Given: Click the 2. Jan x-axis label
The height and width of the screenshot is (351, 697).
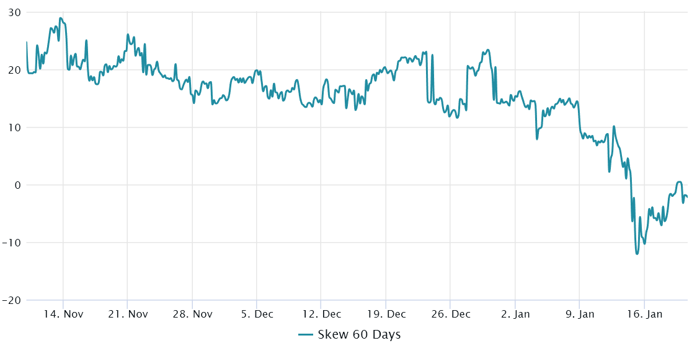Looking at the screenshot, I should [x=515, y=314].
